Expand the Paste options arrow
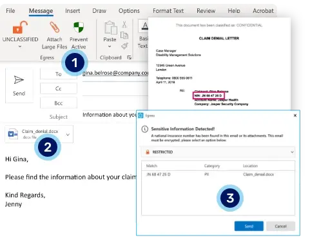310x240 pixels. pos(110,46)
